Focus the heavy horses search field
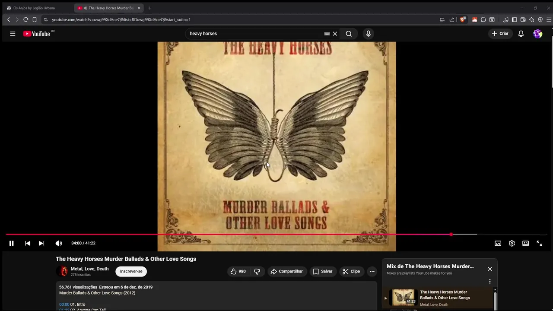The image size is (553, 311). point(255,34)
